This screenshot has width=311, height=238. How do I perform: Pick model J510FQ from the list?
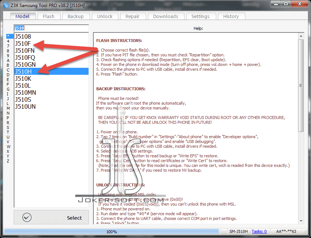(x=51, y=57)
